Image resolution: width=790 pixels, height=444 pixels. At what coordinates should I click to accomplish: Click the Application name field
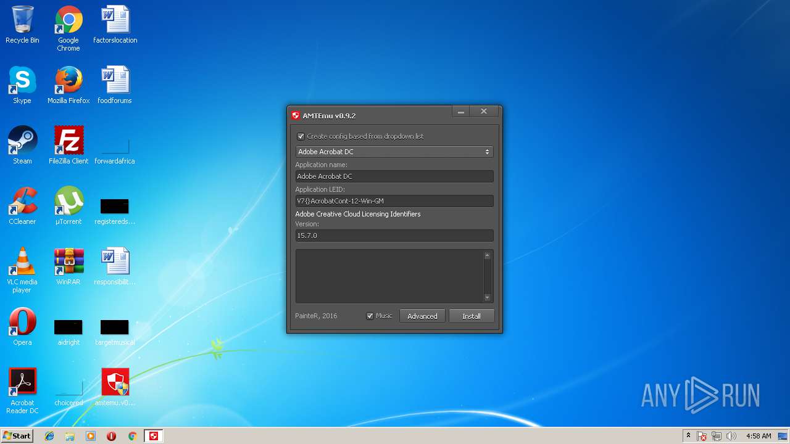394,176
